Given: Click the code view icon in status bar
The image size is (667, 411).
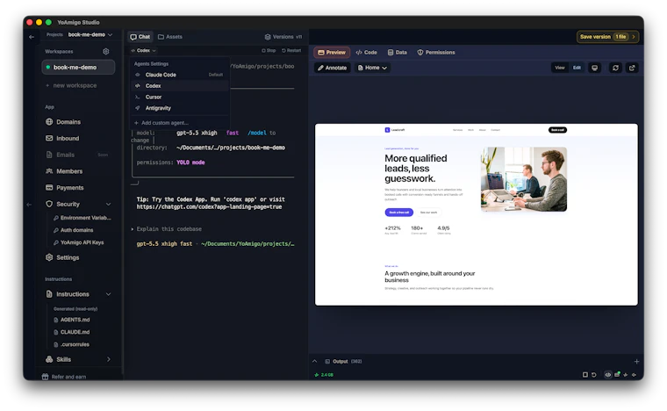Looking at the screenshot, I should [x=608, y=375].
